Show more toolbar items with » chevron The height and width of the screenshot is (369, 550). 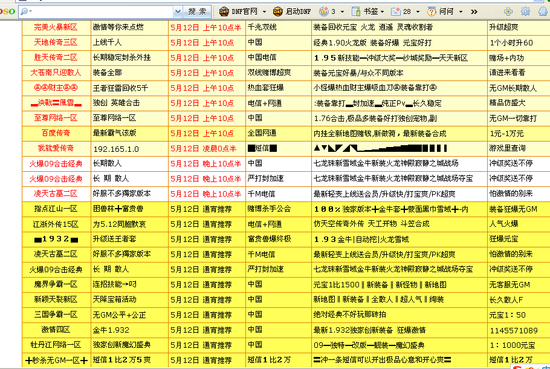474,11
